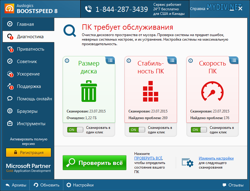Image resolution: width=250 pixels, height=191 pixels.
Task: Click the Очищено: 1,22 ГБ text
Action: (x=82, y=118)
